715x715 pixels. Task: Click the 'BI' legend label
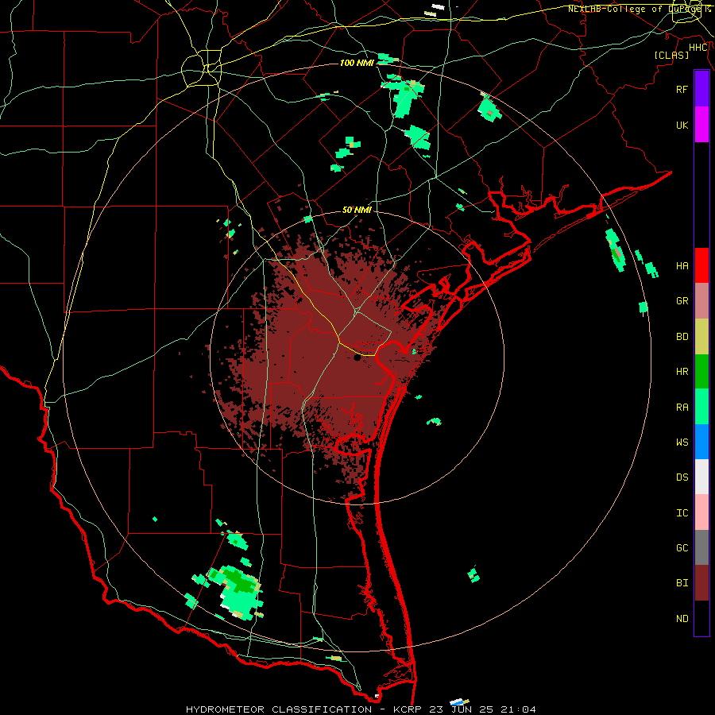pos(682,583)
